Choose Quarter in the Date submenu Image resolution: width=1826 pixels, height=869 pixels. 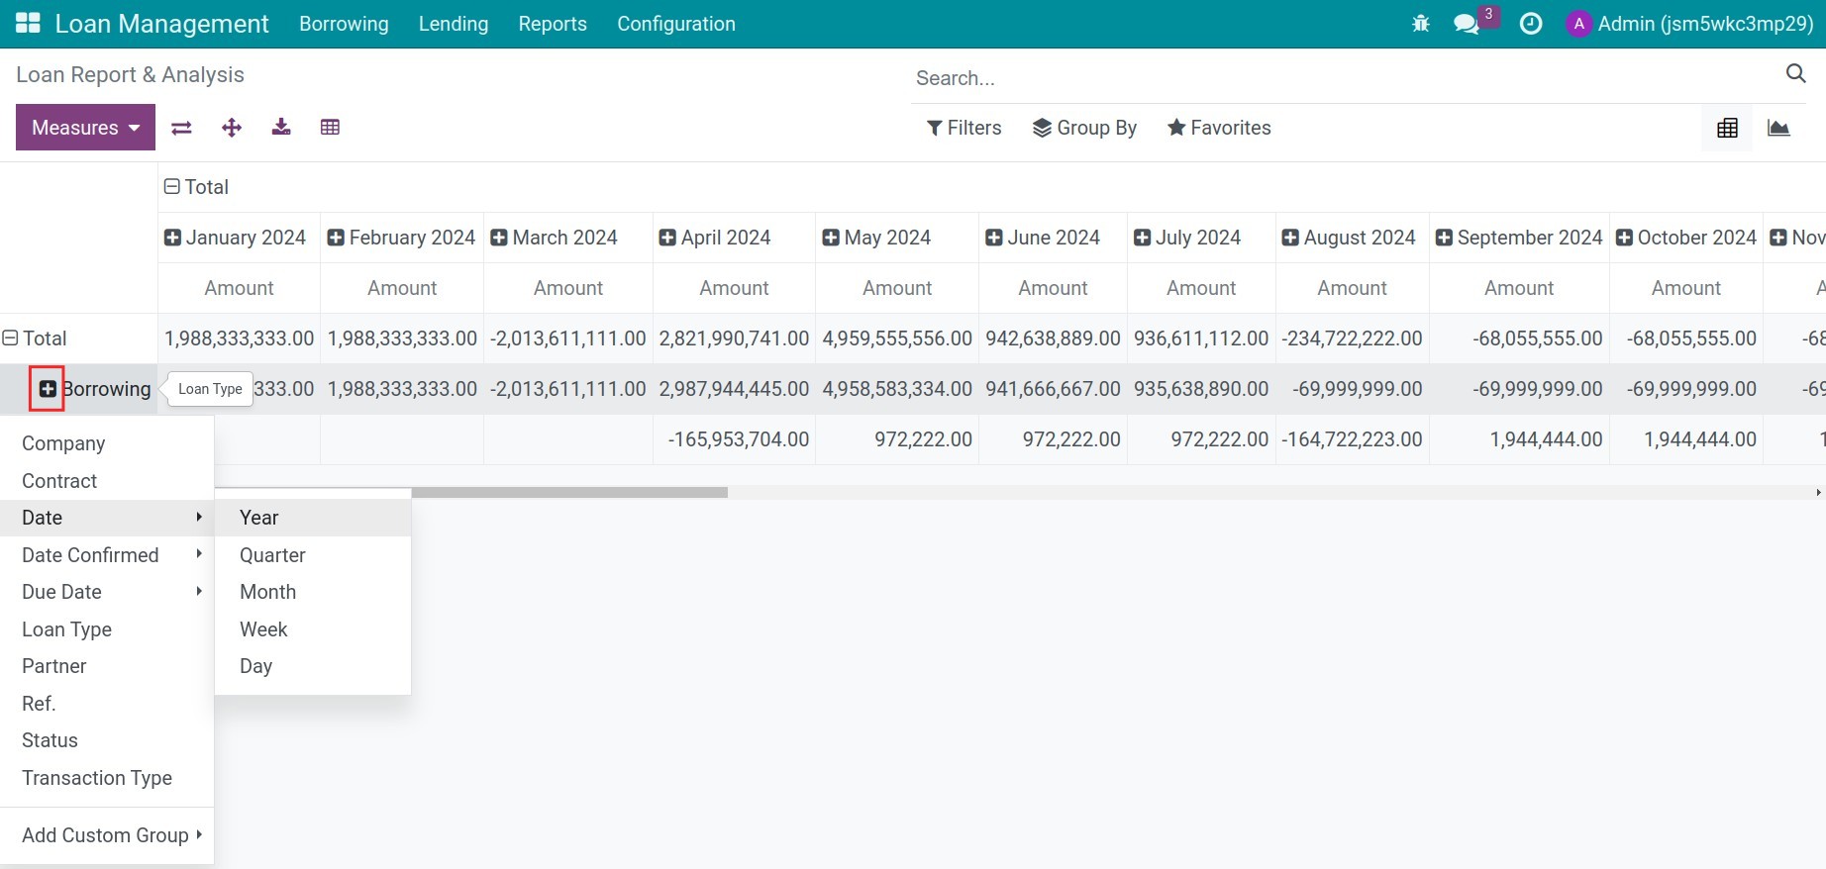pos(313,555)
